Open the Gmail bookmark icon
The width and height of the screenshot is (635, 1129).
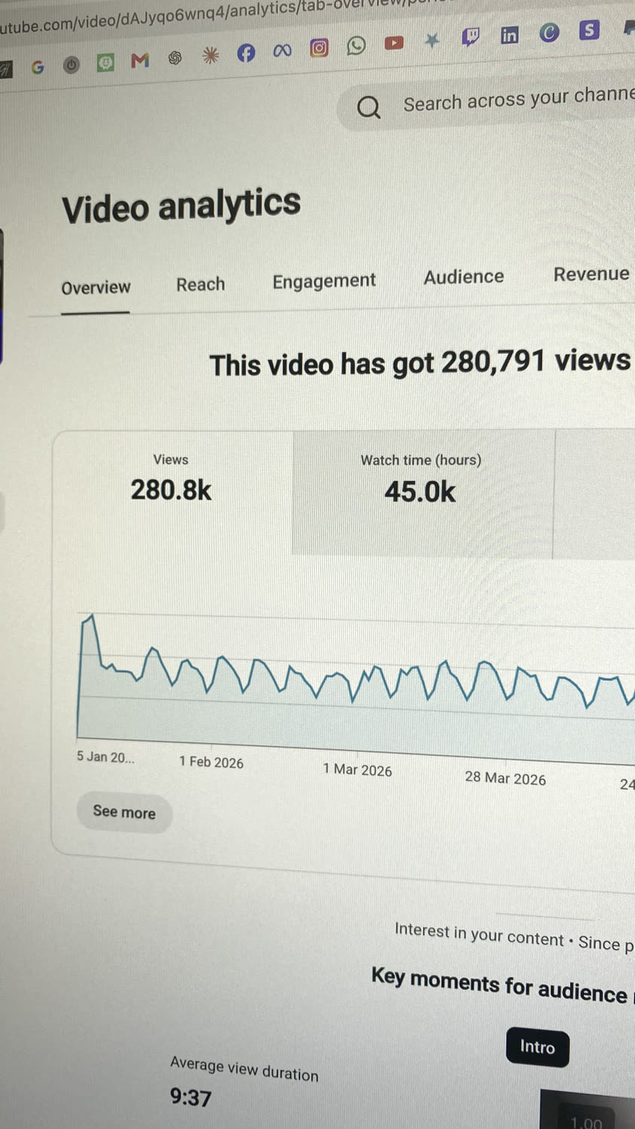coord(140,60)
